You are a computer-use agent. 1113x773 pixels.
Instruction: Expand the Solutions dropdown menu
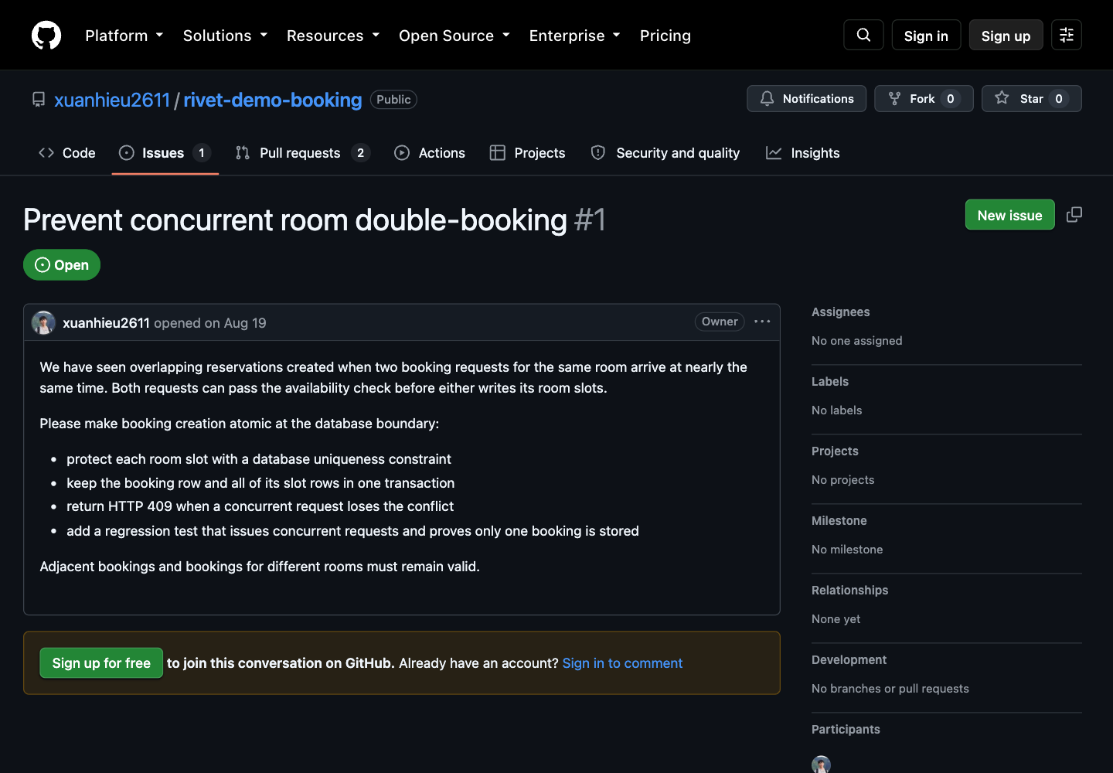click(225, 36)
